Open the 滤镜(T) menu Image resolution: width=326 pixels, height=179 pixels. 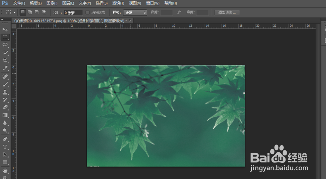[x=118, y=3]
